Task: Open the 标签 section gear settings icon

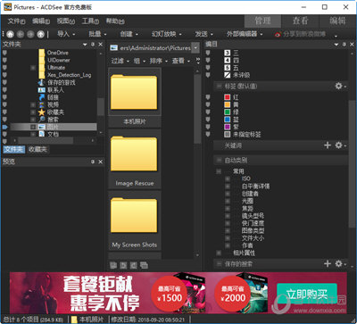Action: click(338, 86)
